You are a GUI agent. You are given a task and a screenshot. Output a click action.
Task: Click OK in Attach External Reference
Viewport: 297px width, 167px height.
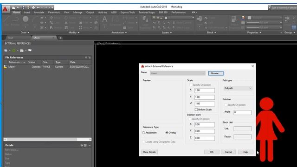point(212,152)
